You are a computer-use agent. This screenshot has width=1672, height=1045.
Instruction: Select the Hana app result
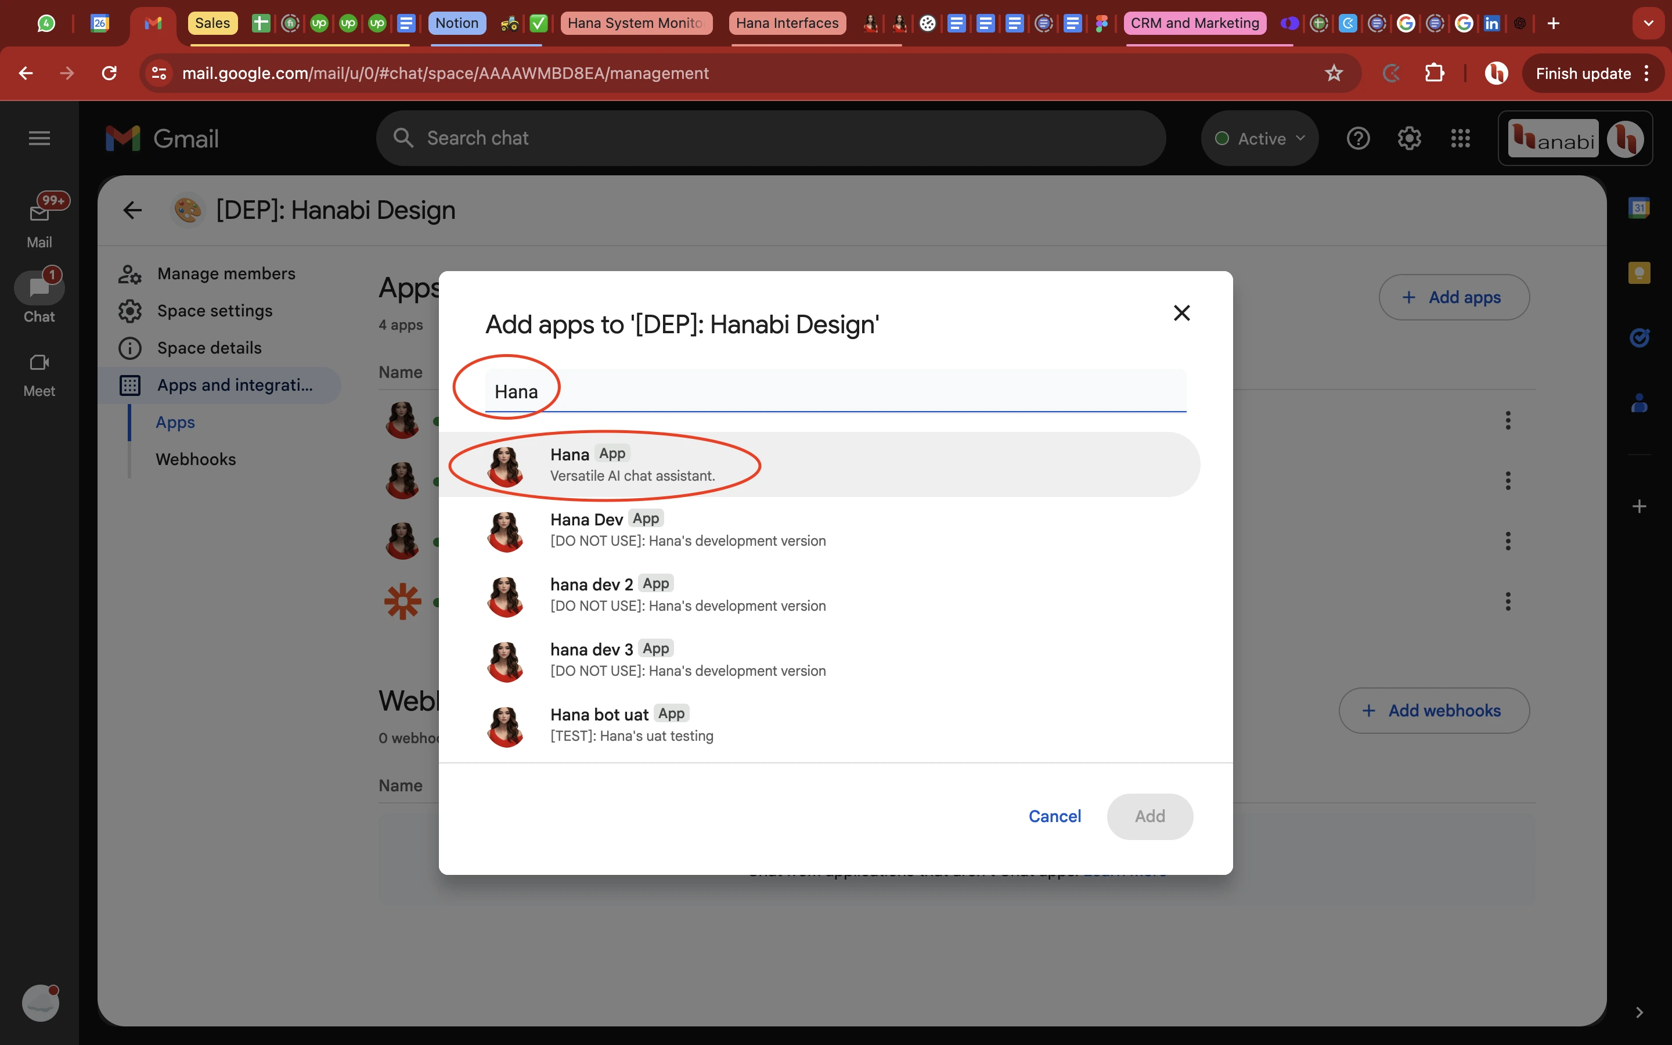(x=819, y=464)
